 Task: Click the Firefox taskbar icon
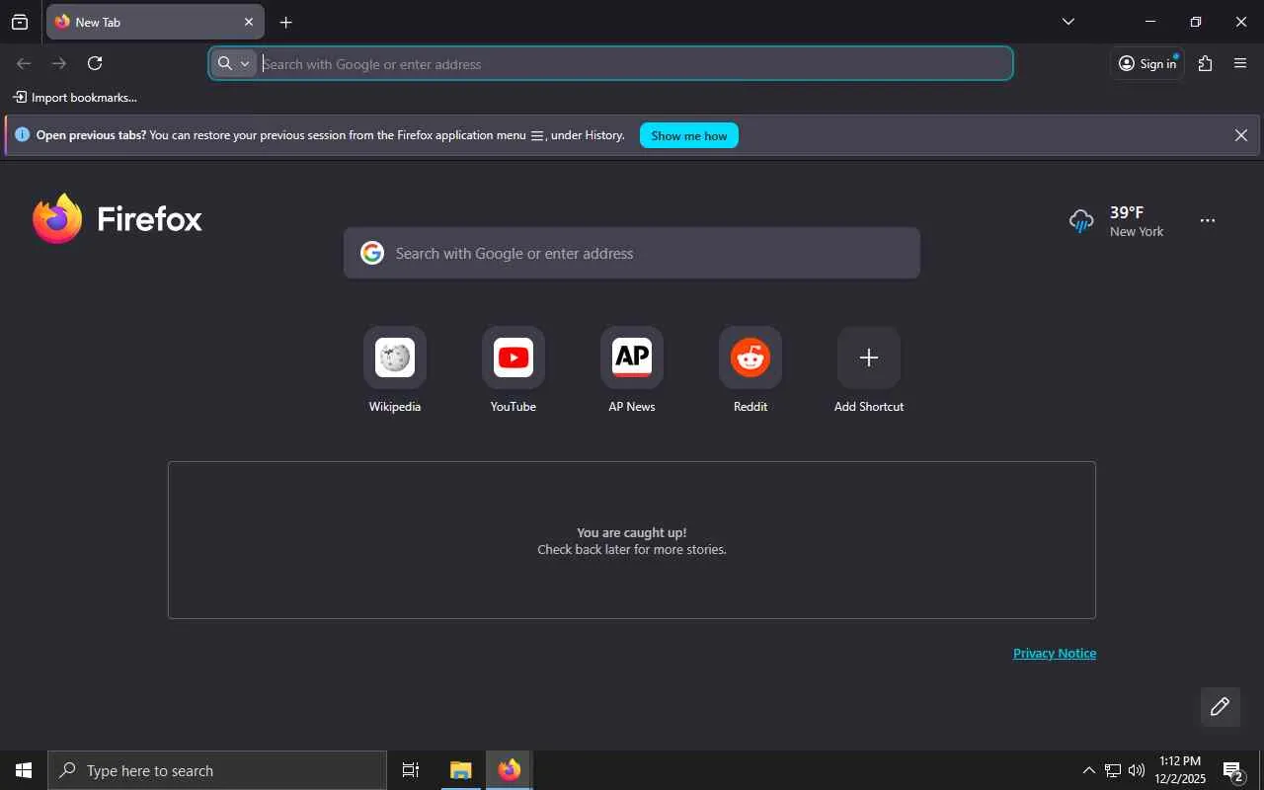510,771
